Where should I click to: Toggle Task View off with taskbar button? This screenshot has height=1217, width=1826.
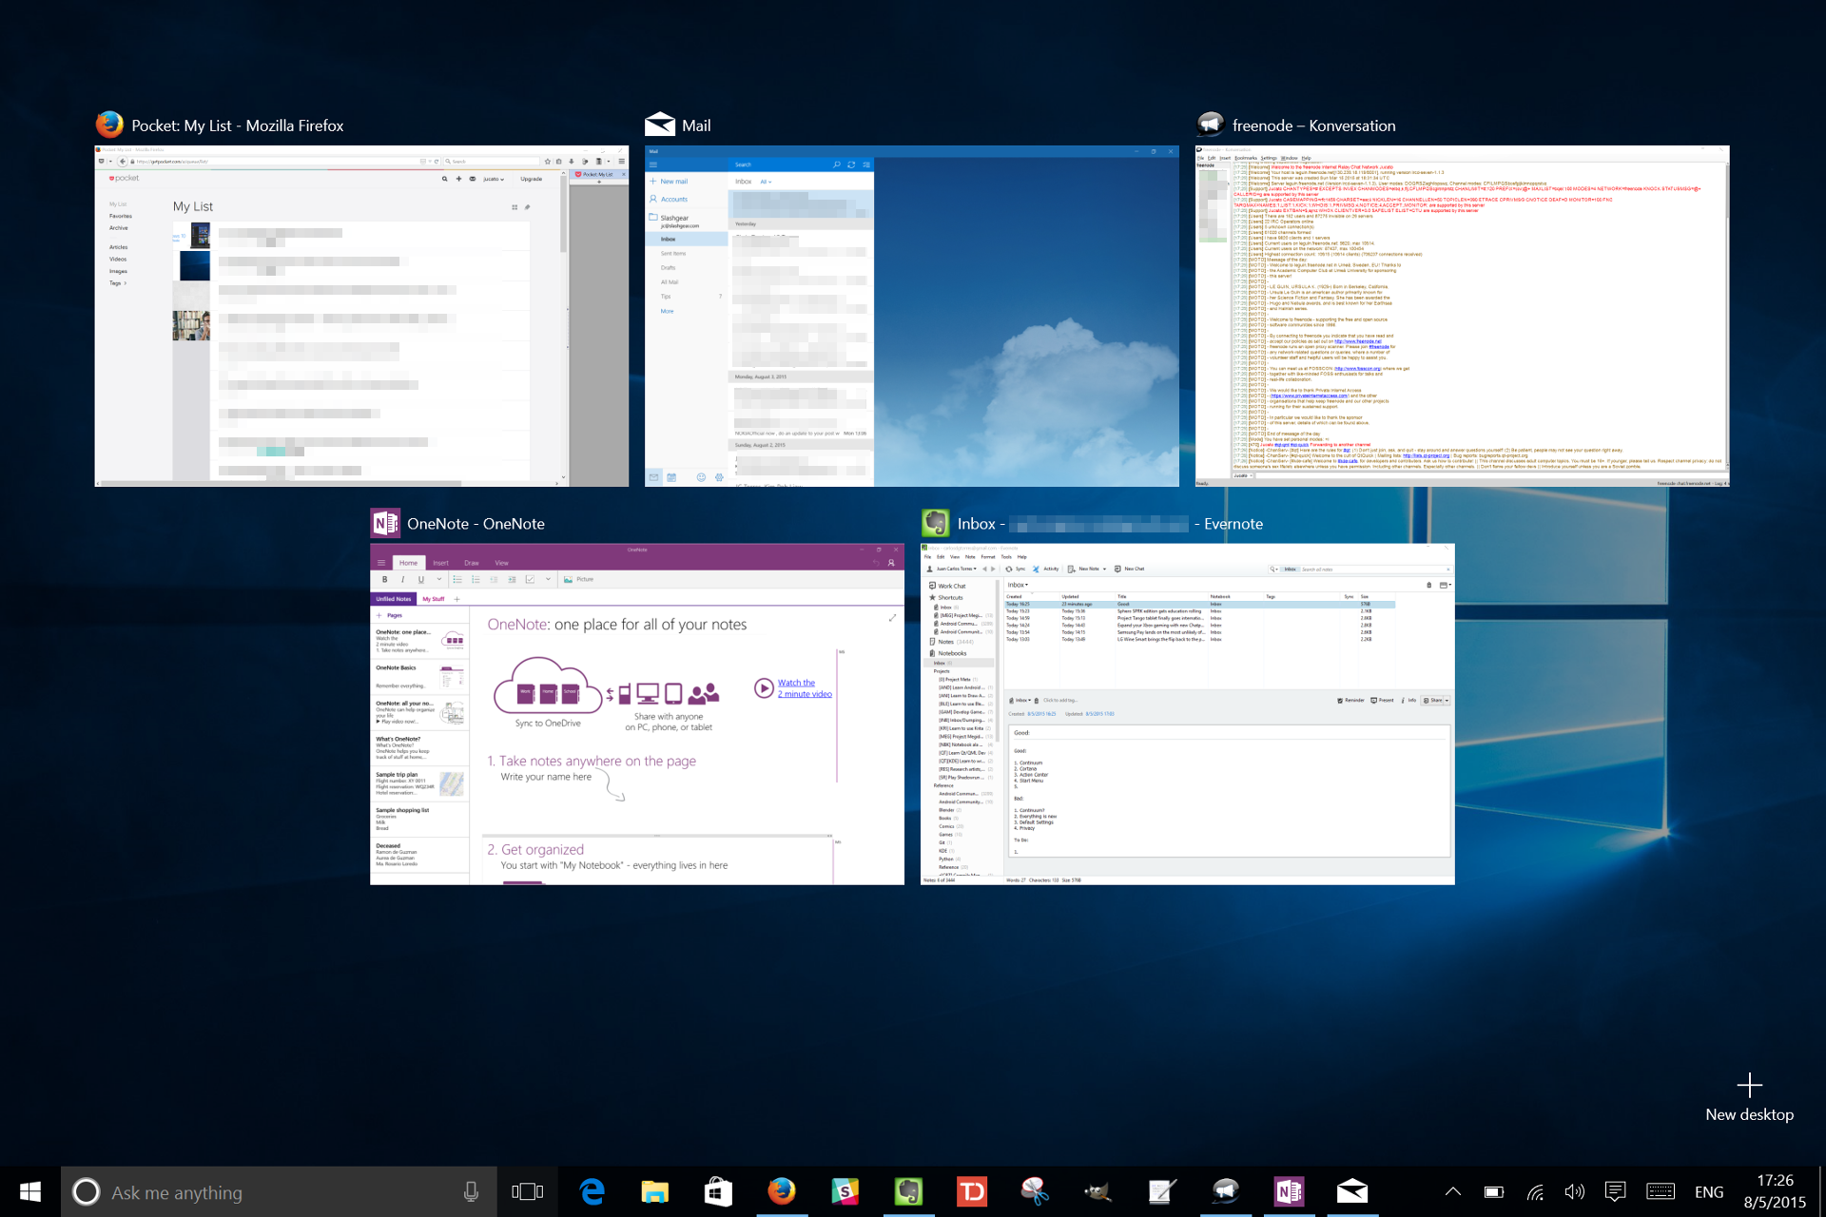tap(527, 1191)
